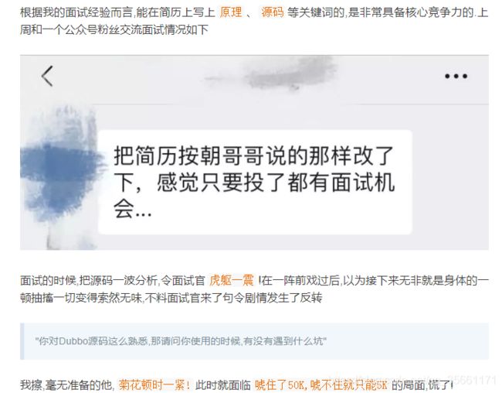
Task: Click the highlighted 菊花顿时一紧 phrase
Action: point(154,384)
